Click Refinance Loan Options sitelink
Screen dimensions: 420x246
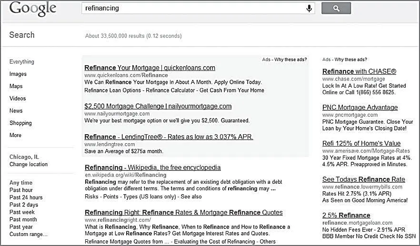pos(112,90)
